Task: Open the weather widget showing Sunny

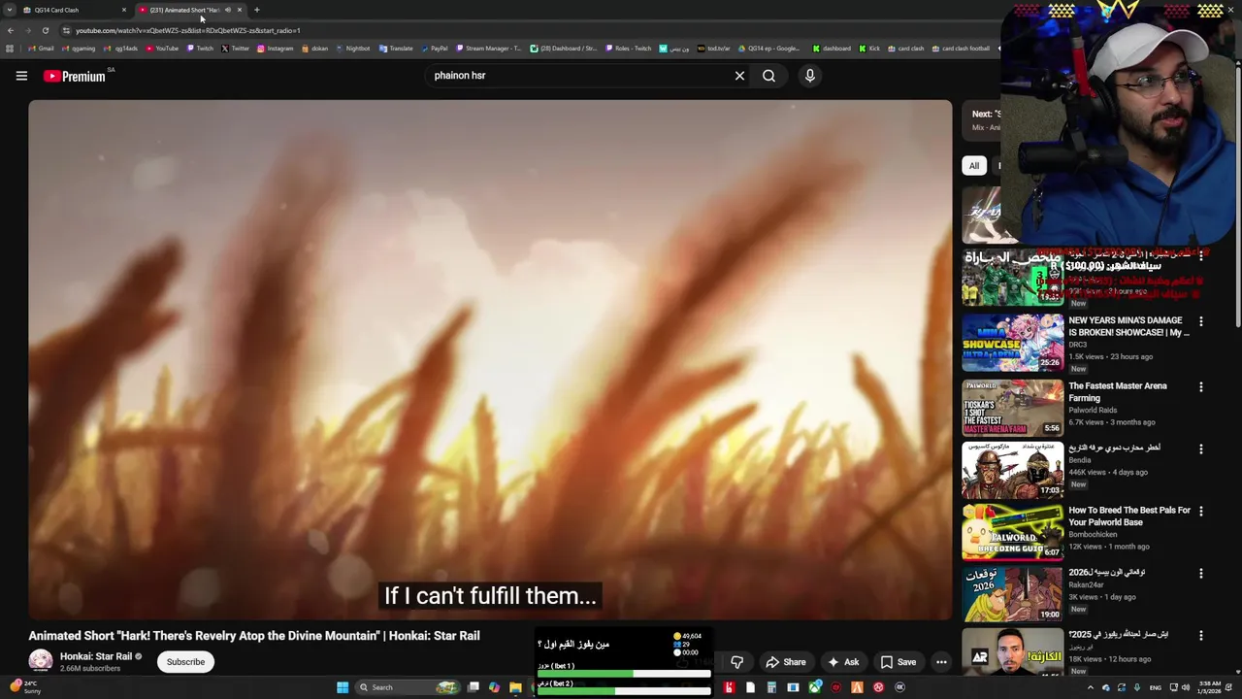Action: point(27,687)
